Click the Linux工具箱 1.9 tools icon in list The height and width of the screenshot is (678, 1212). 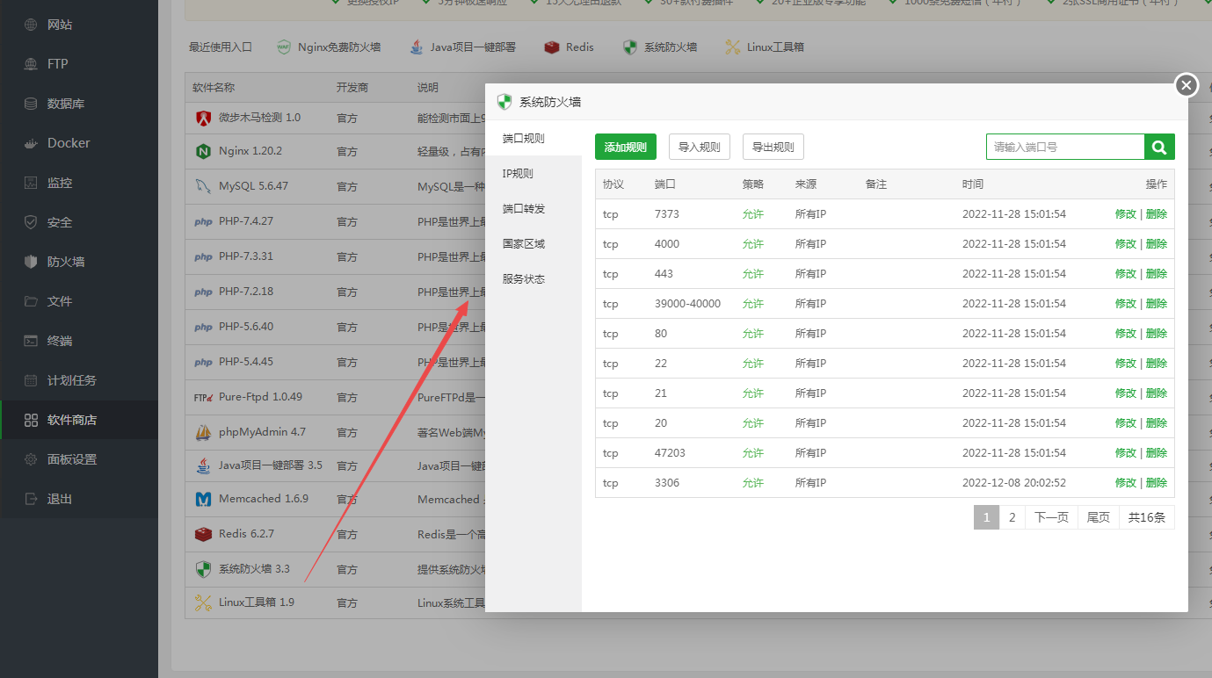click(203, 602)
